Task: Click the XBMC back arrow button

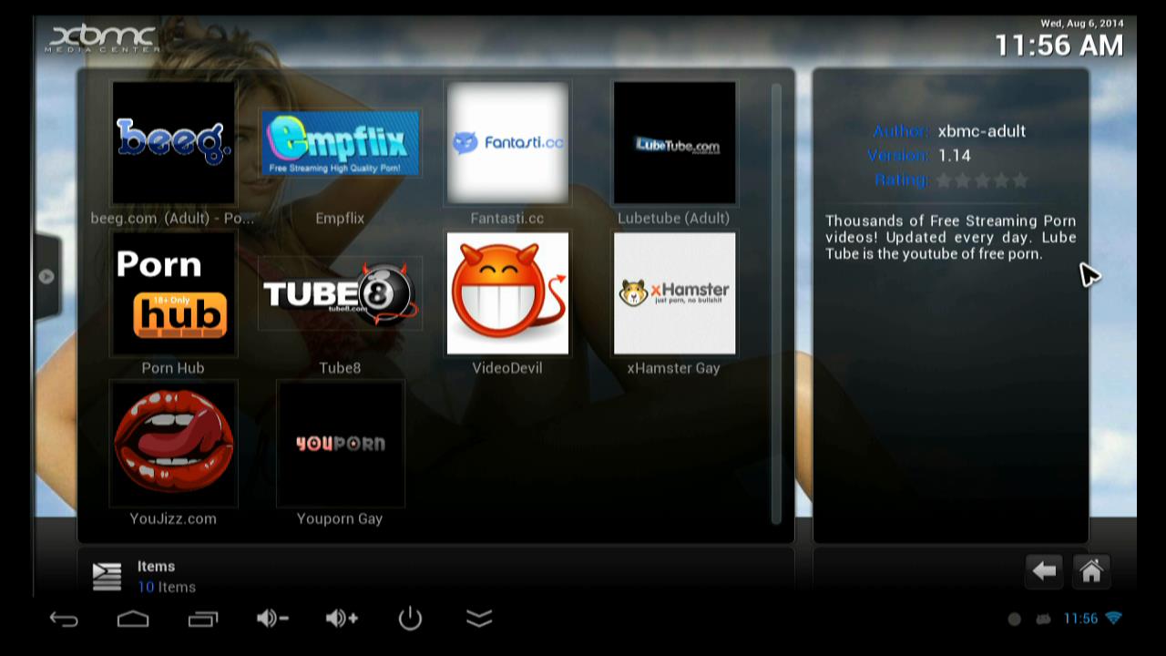Action: (x=1044, y=571)
